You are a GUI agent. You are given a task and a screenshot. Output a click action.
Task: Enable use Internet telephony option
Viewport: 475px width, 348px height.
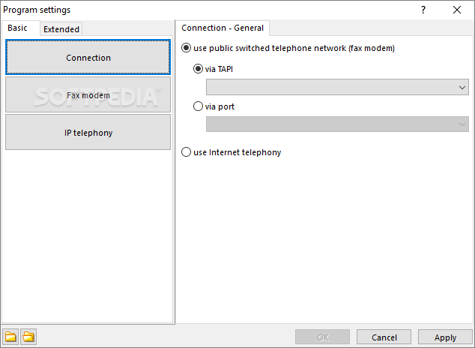pyautogui.click(x=187, y=152)
